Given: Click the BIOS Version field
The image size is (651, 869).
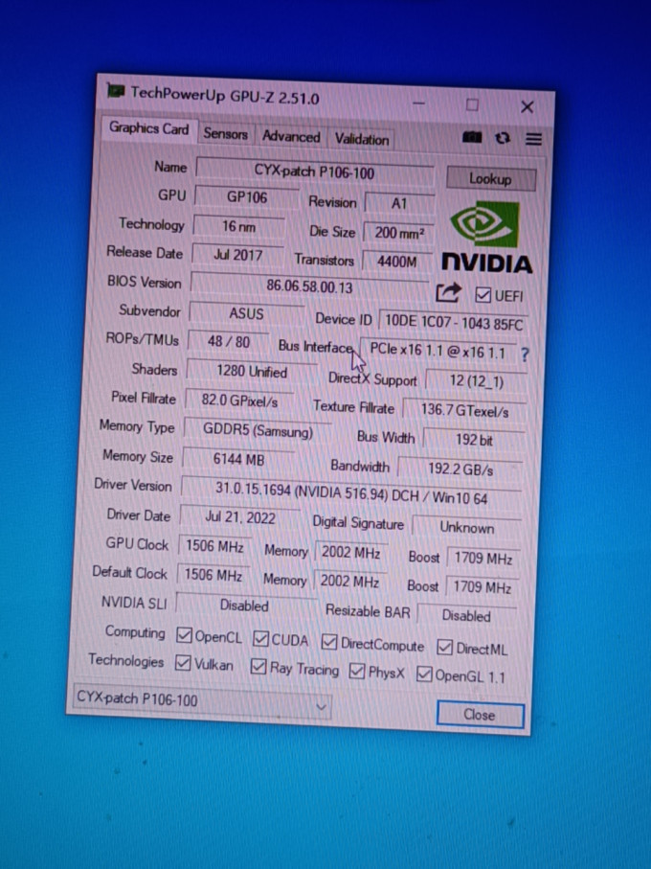Looking at the screenshot, I should click(x=308, y=286).
